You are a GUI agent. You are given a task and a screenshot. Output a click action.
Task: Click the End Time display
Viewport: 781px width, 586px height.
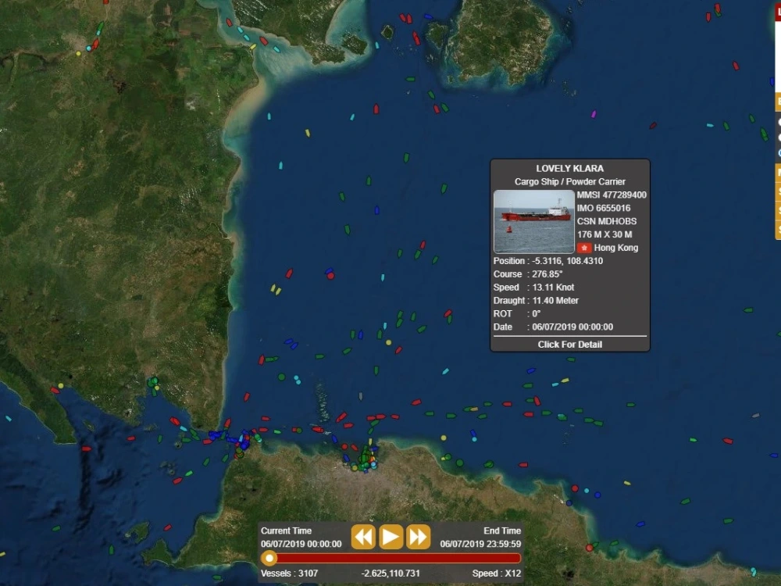click(479, 537)
